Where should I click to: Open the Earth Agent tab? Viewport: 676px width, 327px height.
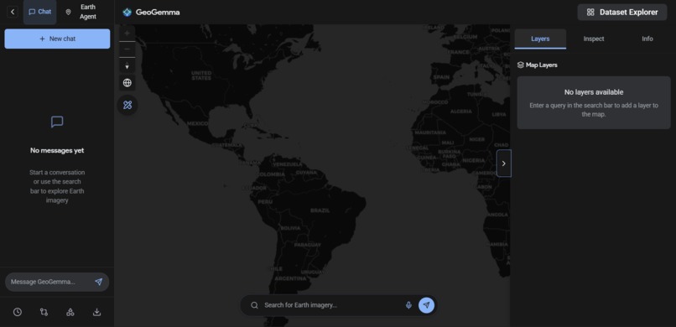tap(81, 12)
